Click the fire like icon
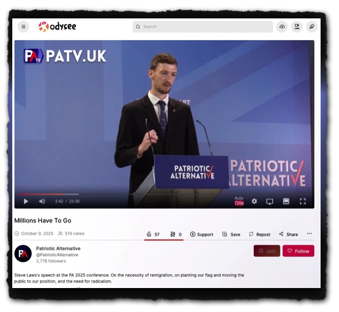Image resolution: width=339 pixels, height=312 pixels. click(149, 235)
